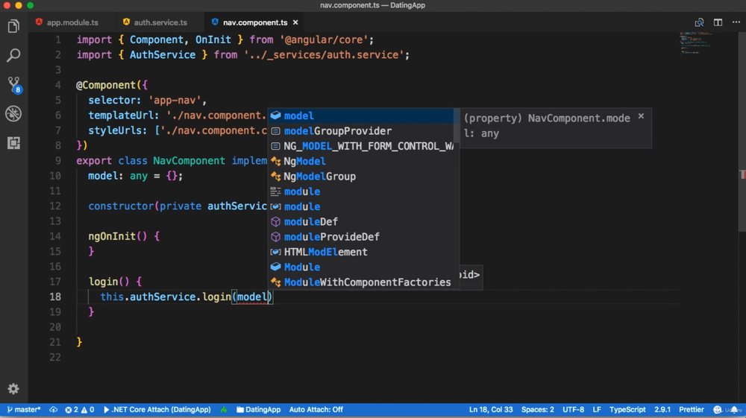Open More Actions ellipsis in editor toolbar

coord(736,22)
